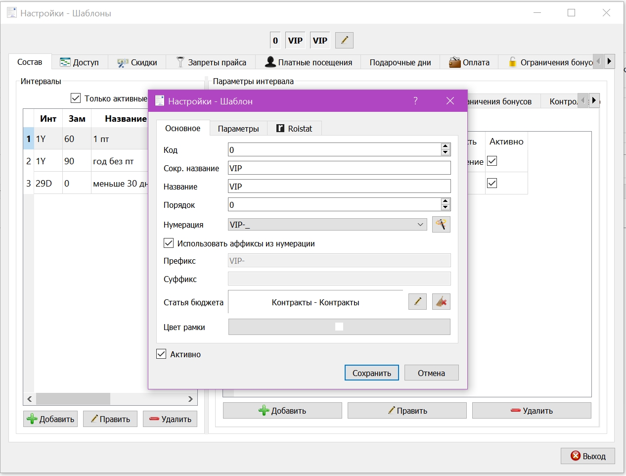Click left arrow of intervals scrollbar
Screen dimensions: 626x476
(x=30, y=399)
